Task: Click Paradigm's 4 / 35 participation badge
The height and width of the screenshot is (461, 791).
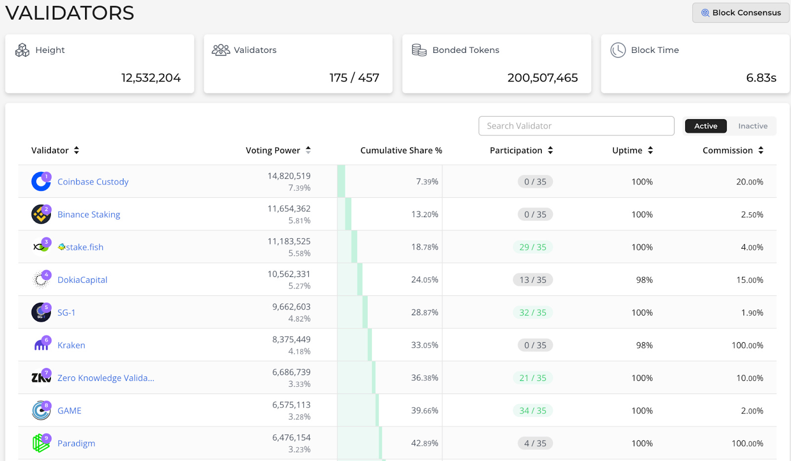Action: (535, 443)
